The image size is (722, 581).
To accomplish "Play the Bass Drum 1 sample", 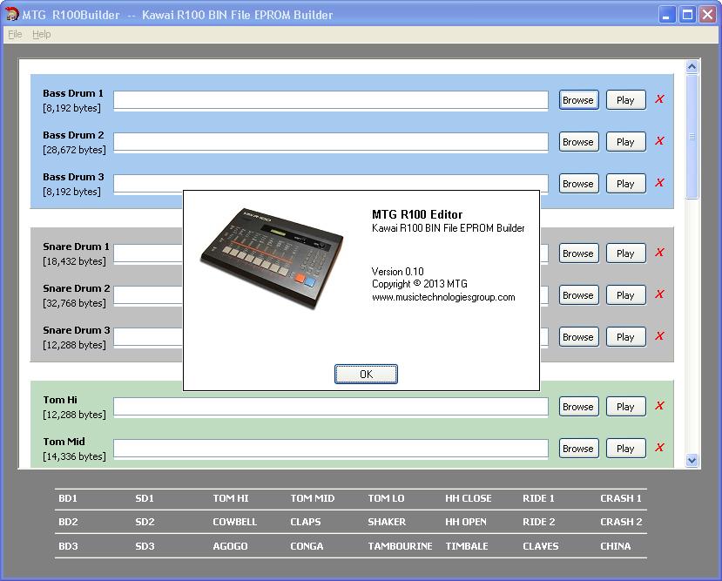I will click(626, 100).
